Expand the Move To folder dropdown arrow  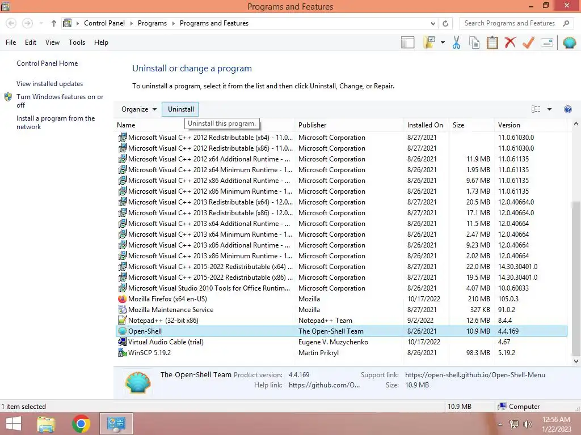(443, 42)
